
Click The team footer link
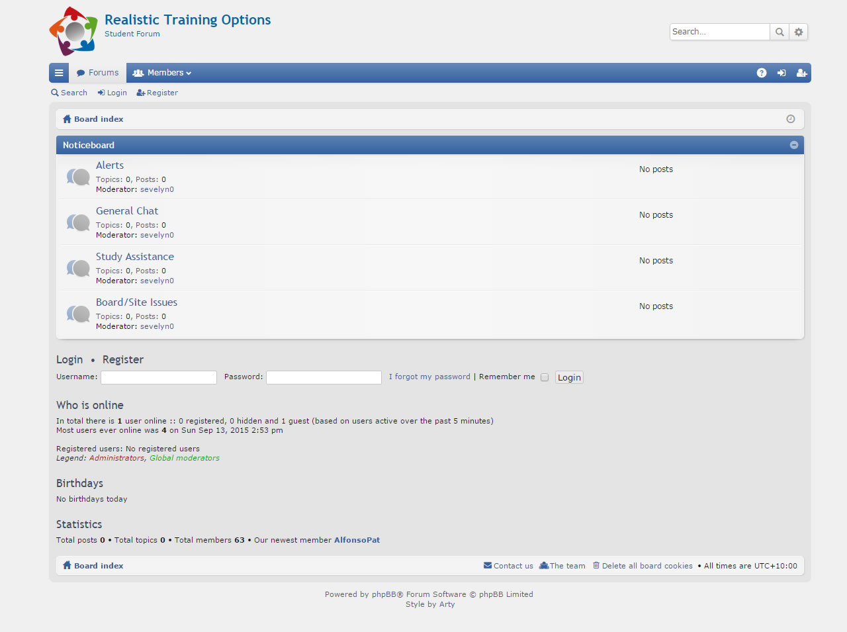pyautogui.click(x=562, y=566)
